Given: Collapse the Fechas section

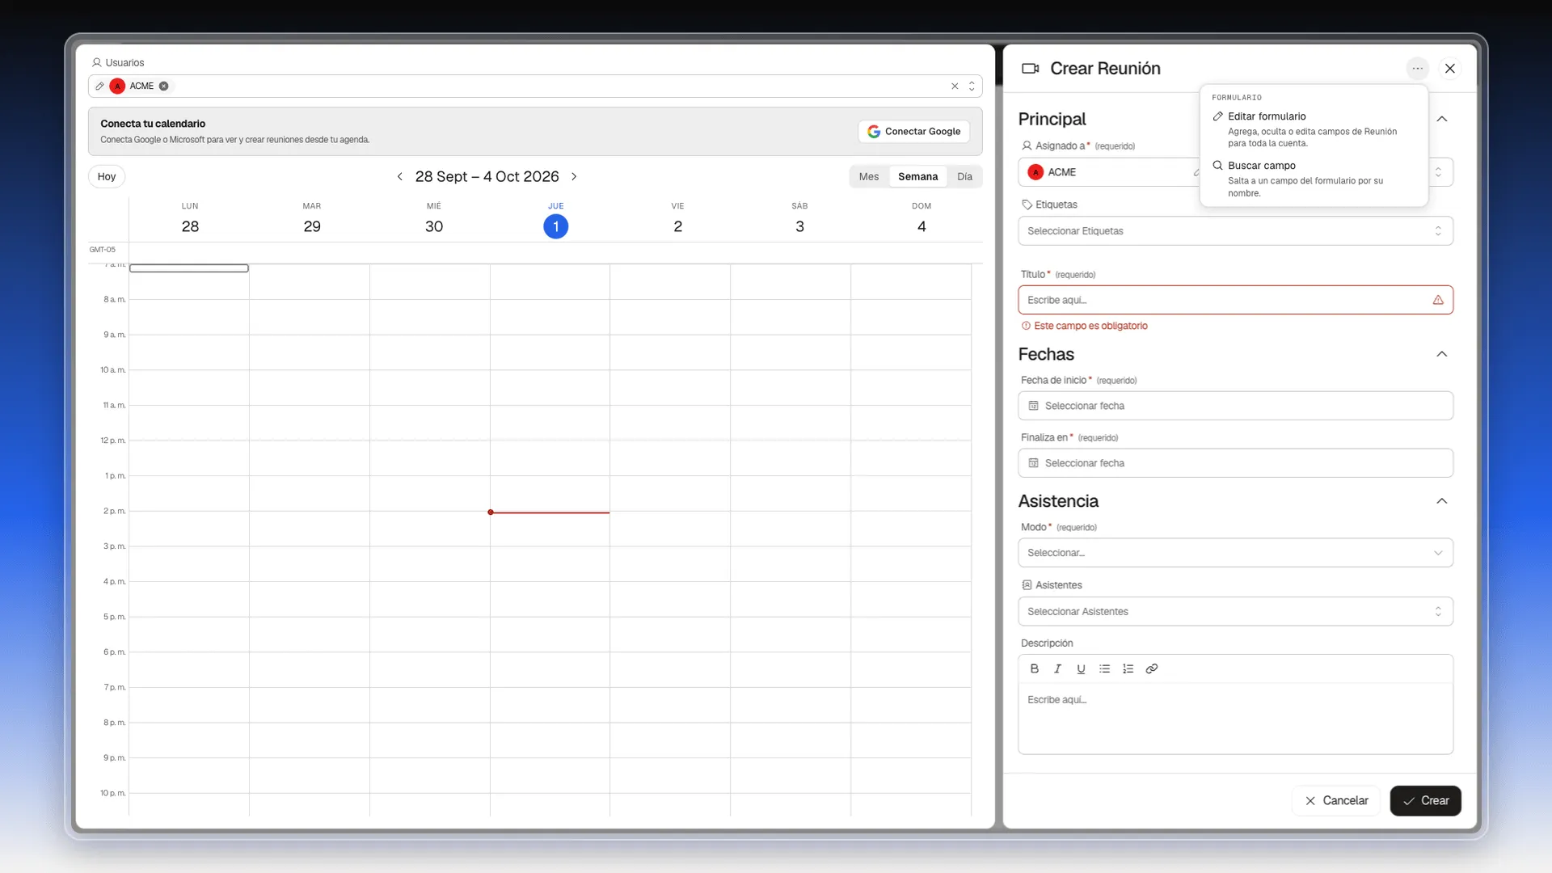Looking at the screenshot, I should click(1441, 354).
